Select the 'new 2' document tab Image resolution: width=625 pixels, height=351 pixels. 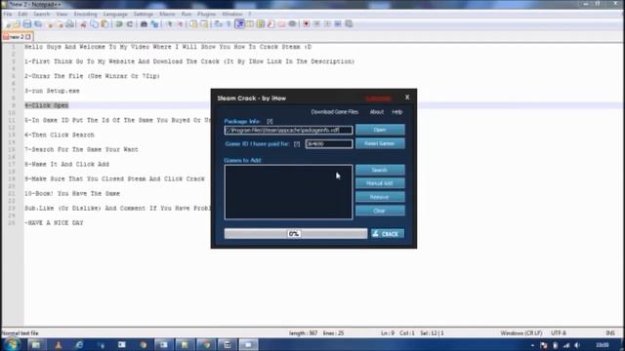[18, 37]
